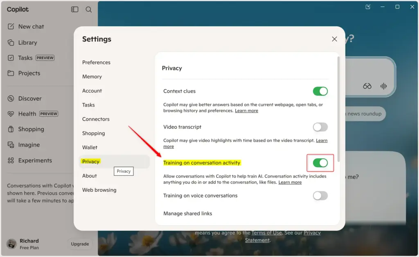Click the voice waveform icon
This screenshot has width=419, height=257.
[383, 86]
